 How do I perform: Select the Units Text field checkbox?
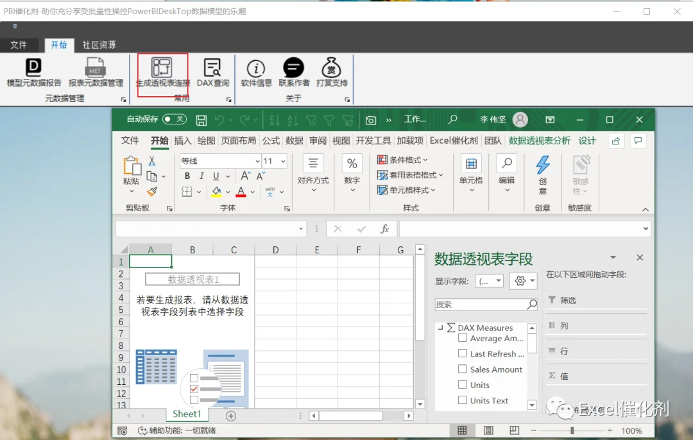(x=462, y=400)
